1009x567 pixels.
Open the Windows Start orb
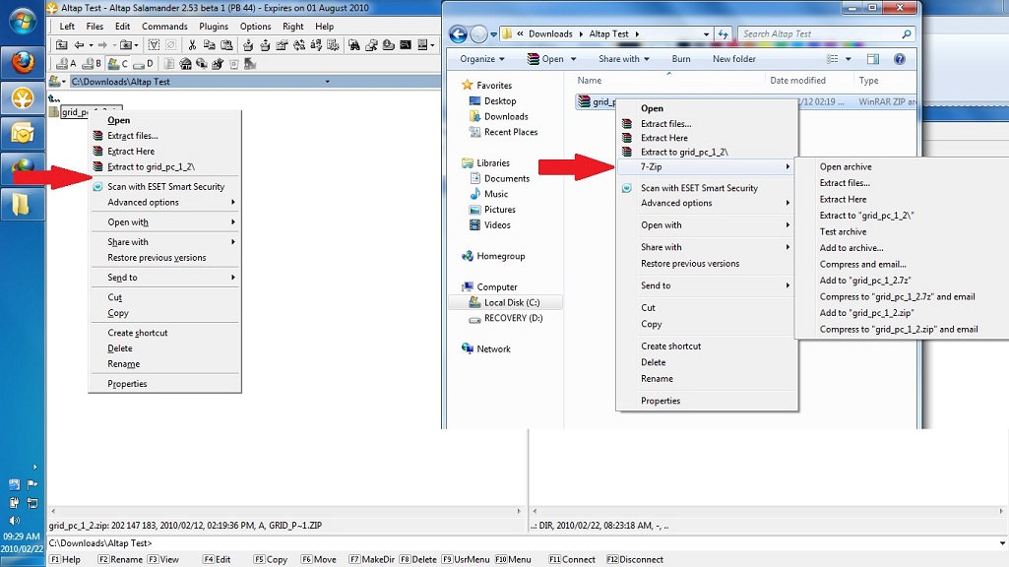[23, 22]
